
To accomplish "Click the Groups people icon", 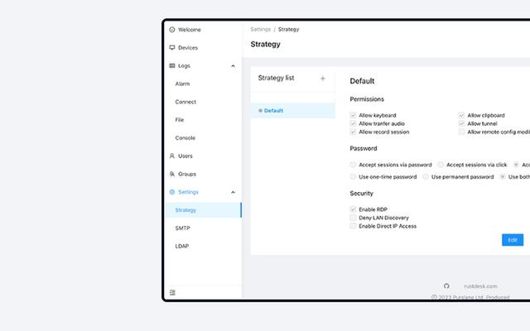I will point(172,174).
